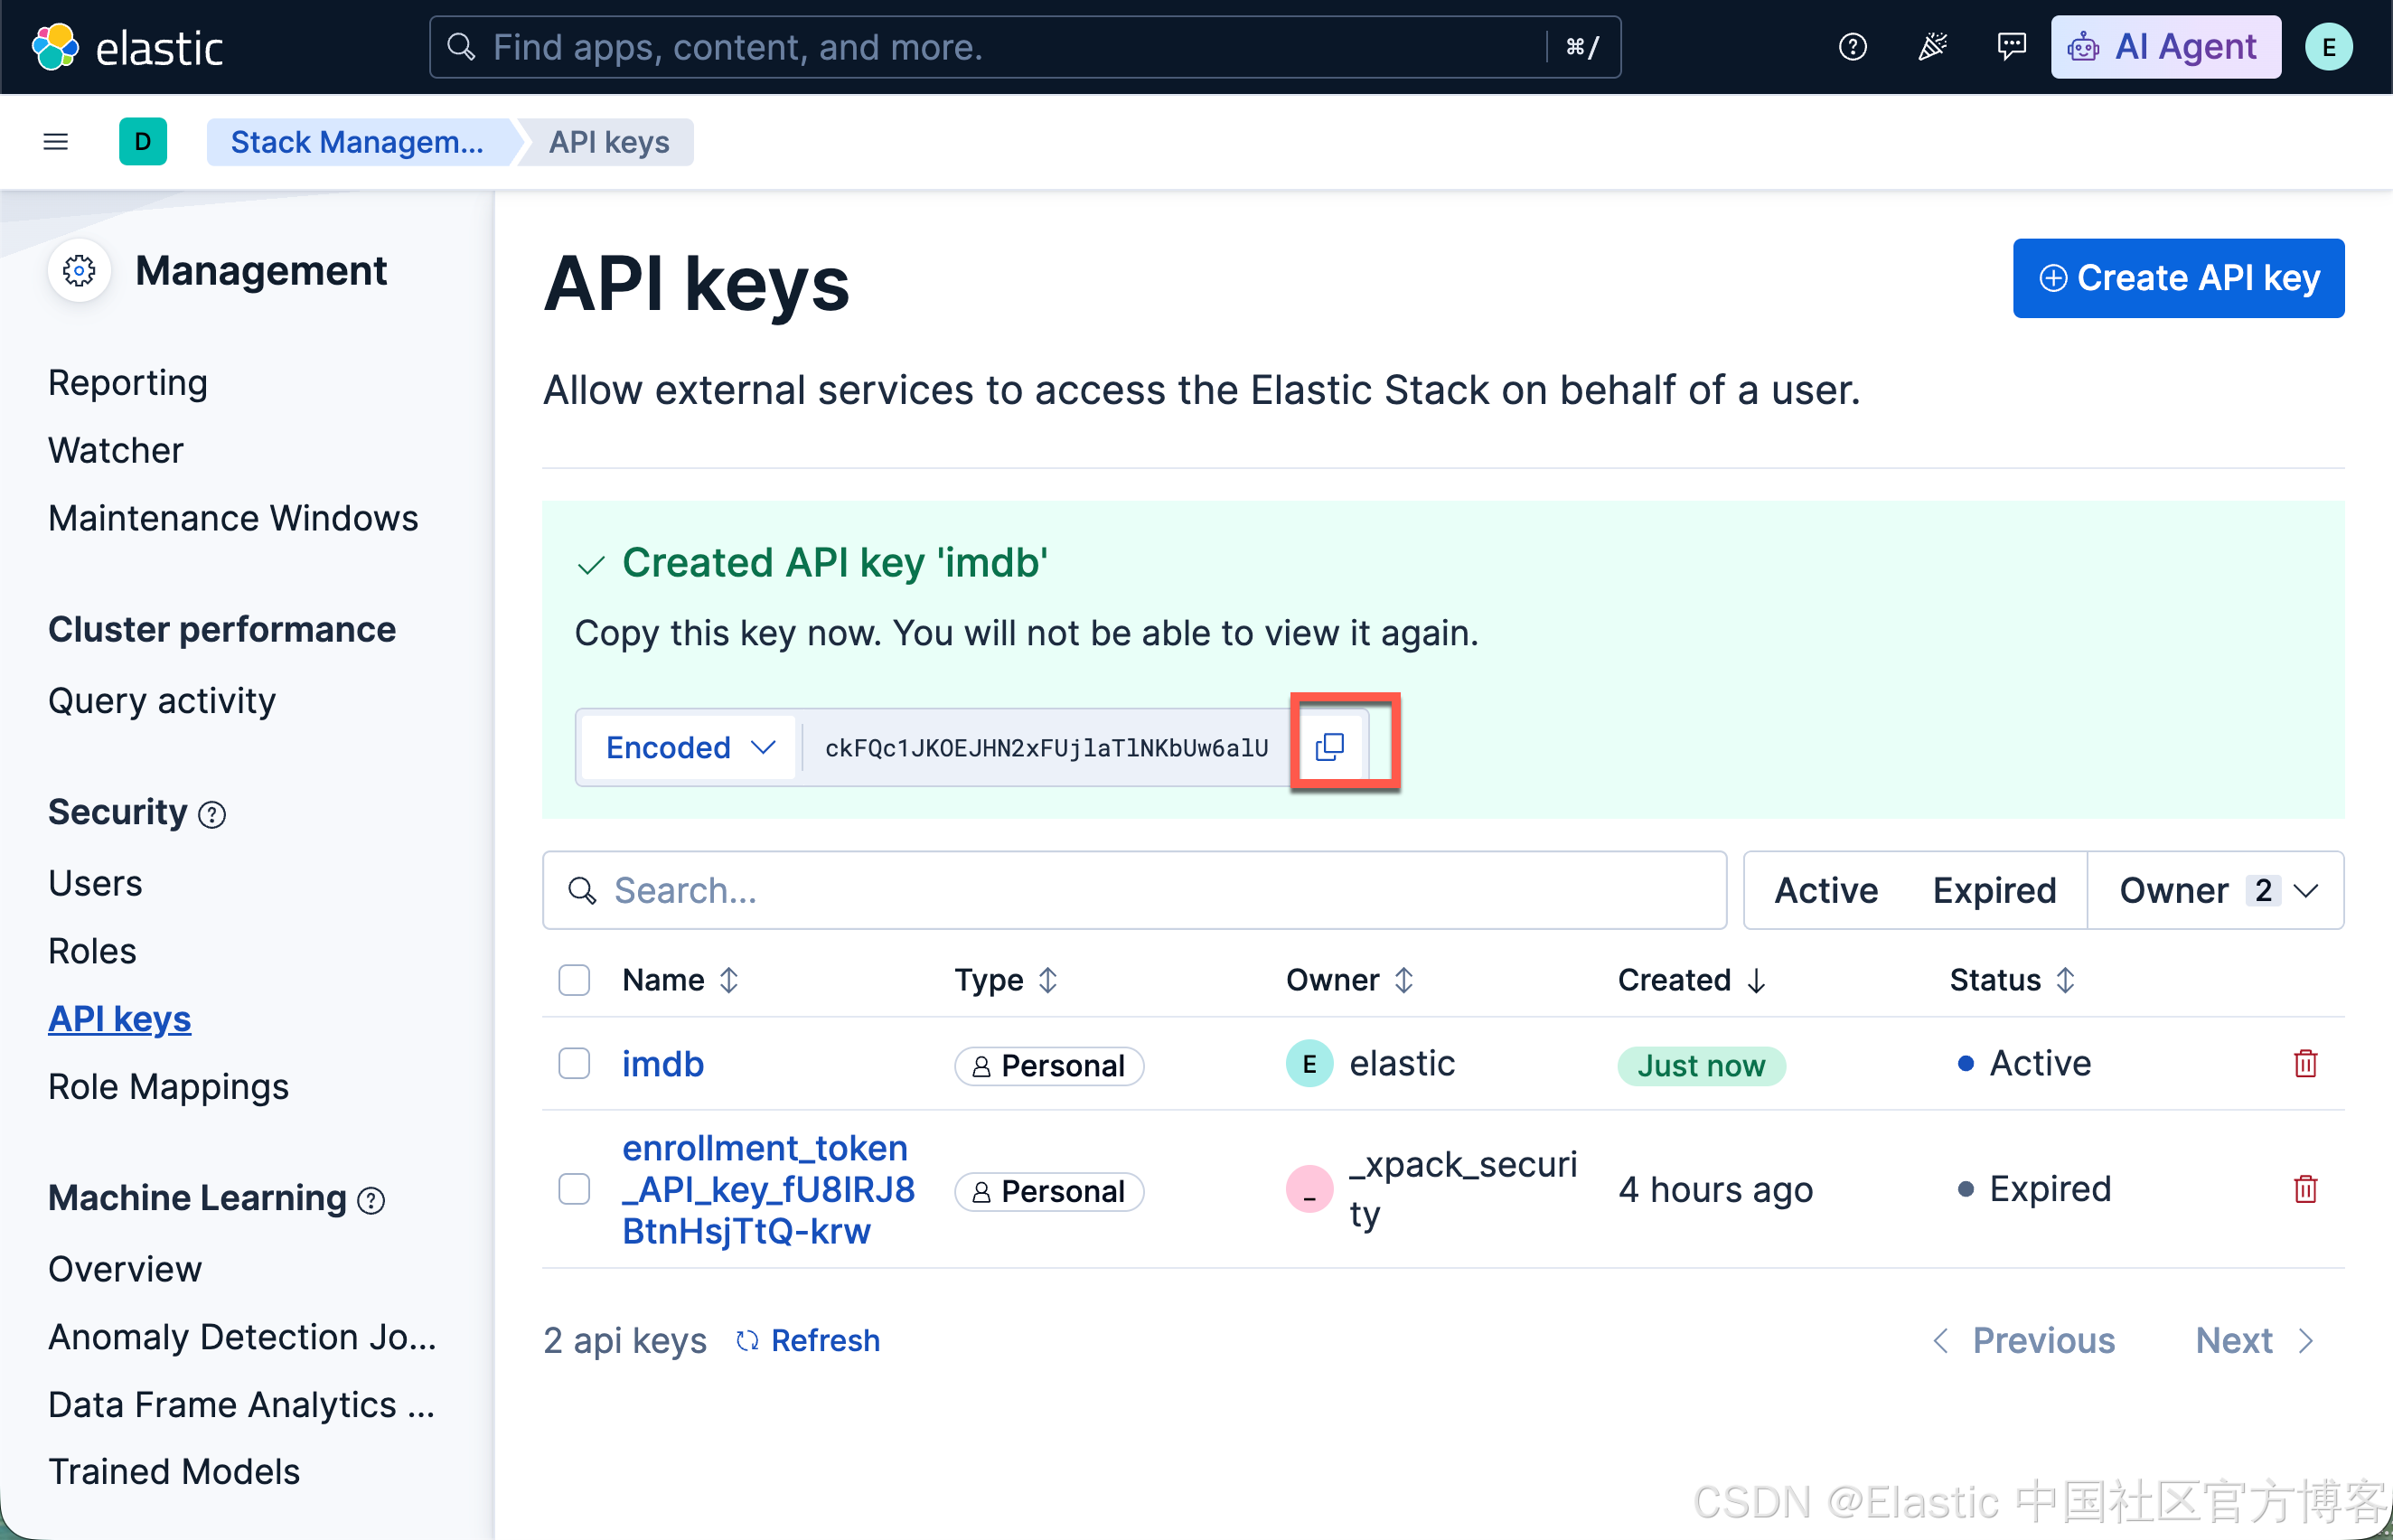Click the Active status in the imdb row

click(x=2025, y=1063)
